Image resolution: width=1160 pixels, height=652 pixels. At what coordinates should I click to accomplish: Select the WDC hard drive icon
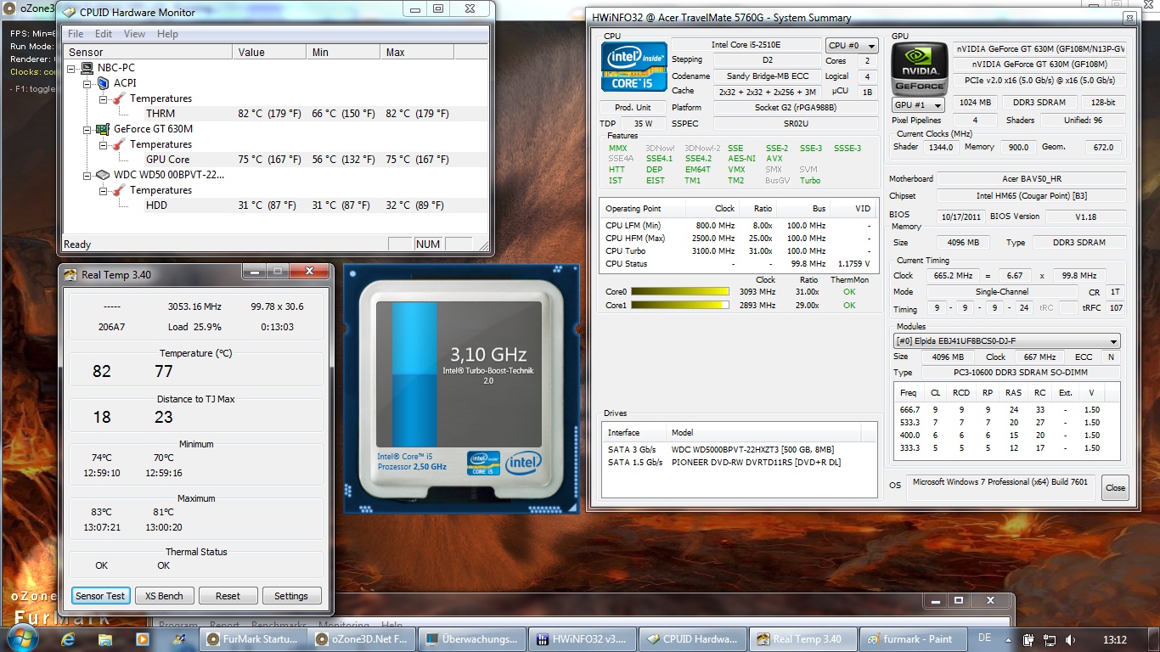point(103,175)
